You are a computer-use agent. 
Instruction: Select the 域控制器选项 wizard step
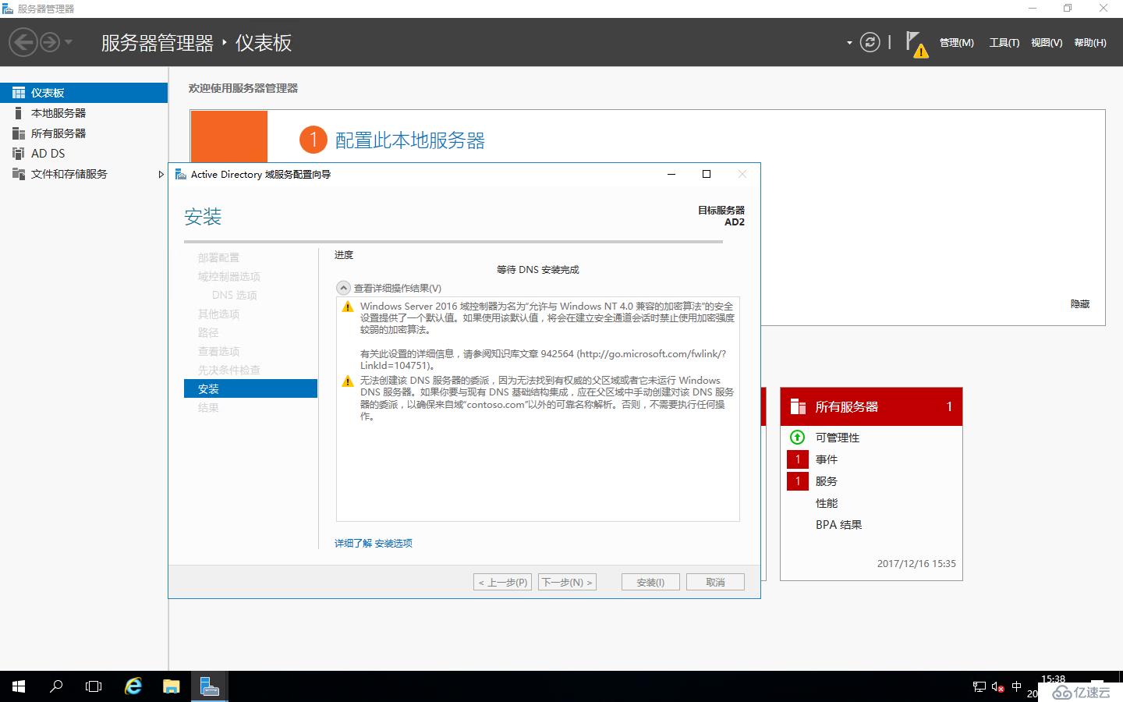point(229,276)
